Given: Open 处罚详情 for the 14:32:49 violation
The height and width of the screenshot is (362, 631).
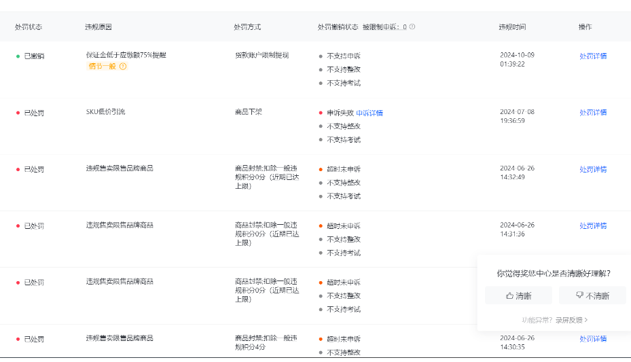Looking at the screenshot, I should pyautogui.click(x=592, y=169).
